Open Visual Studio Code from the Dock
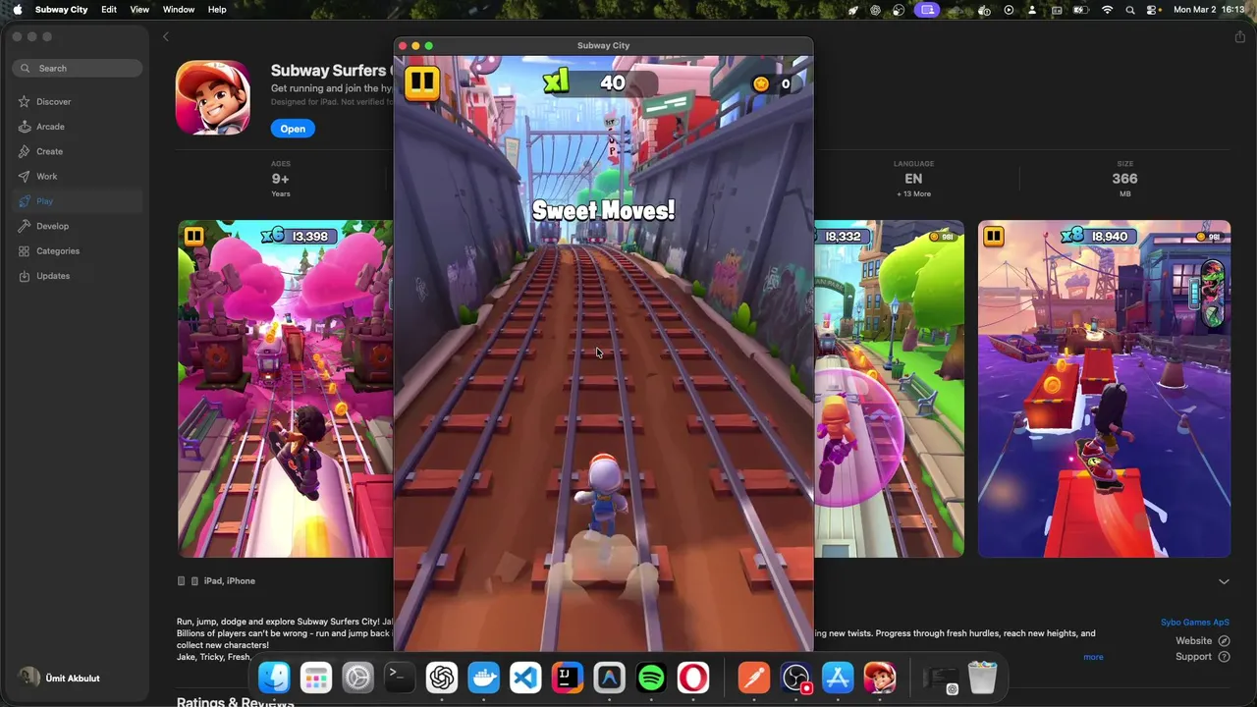Image resolution: width=1257 pixels, height=707 pixels. click(525, 678)
